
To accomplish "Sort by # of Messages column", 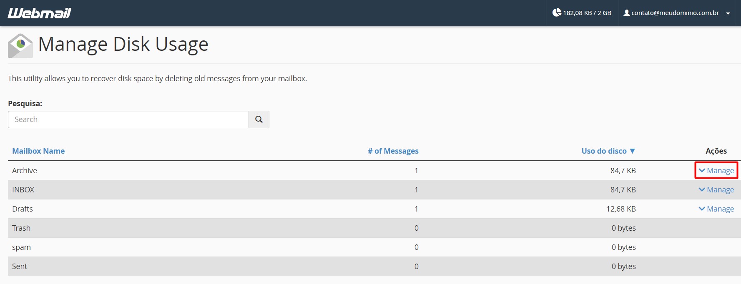I will 393,151.
